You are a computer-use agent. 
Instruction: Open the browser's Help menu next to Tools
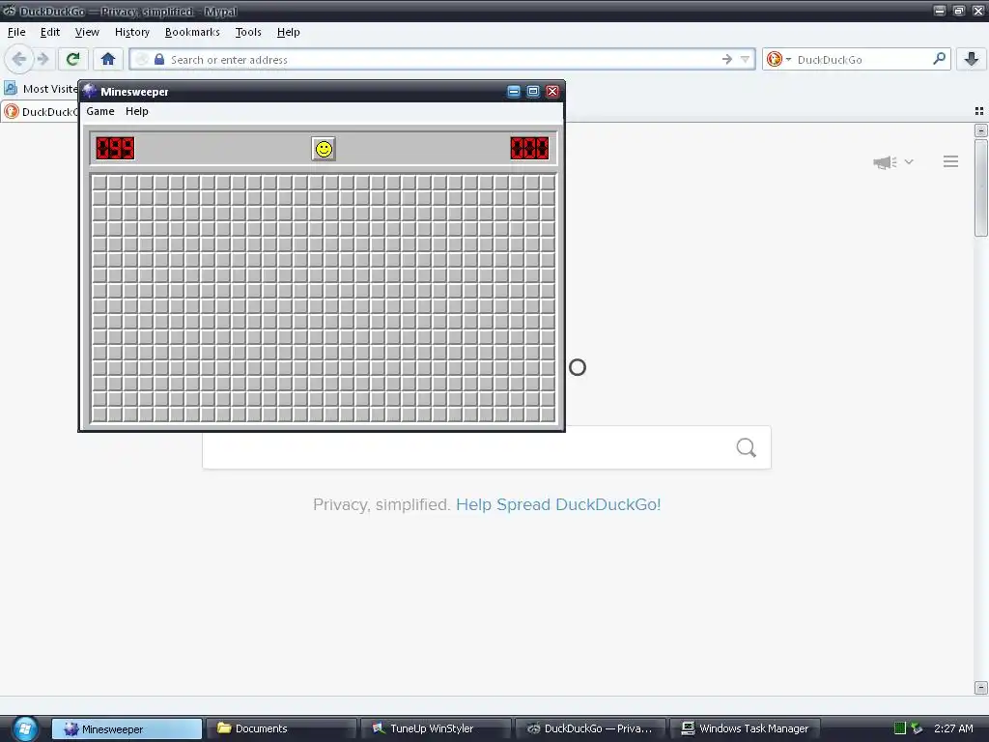click(x=288, y=32)
